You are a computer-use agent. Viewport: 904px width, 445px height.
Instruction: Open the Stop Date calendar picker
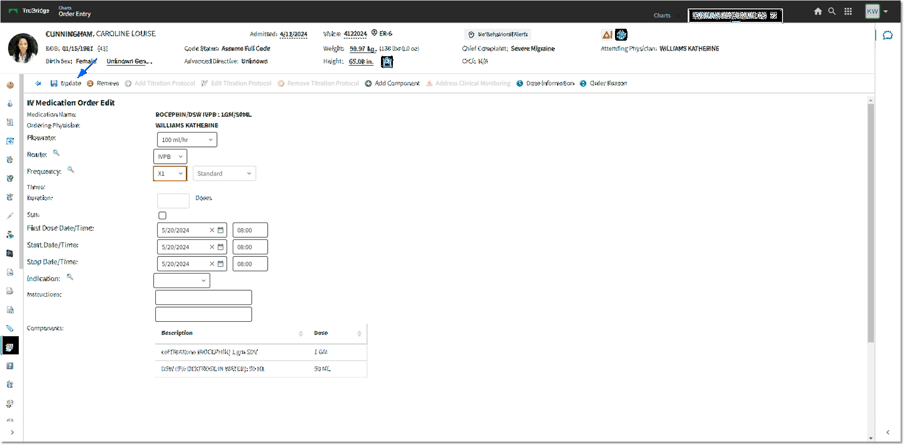click(220, 264)
